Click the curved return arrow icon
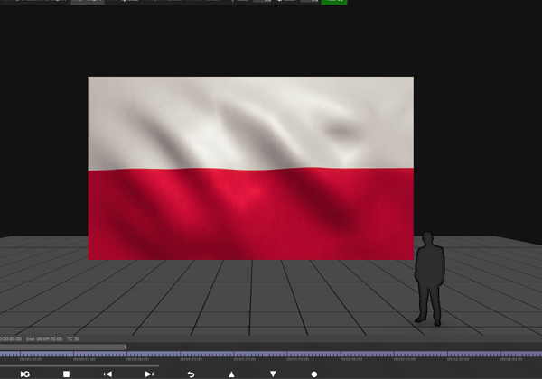The width and height of the screenshot is (542, 379). click(191, 374)
